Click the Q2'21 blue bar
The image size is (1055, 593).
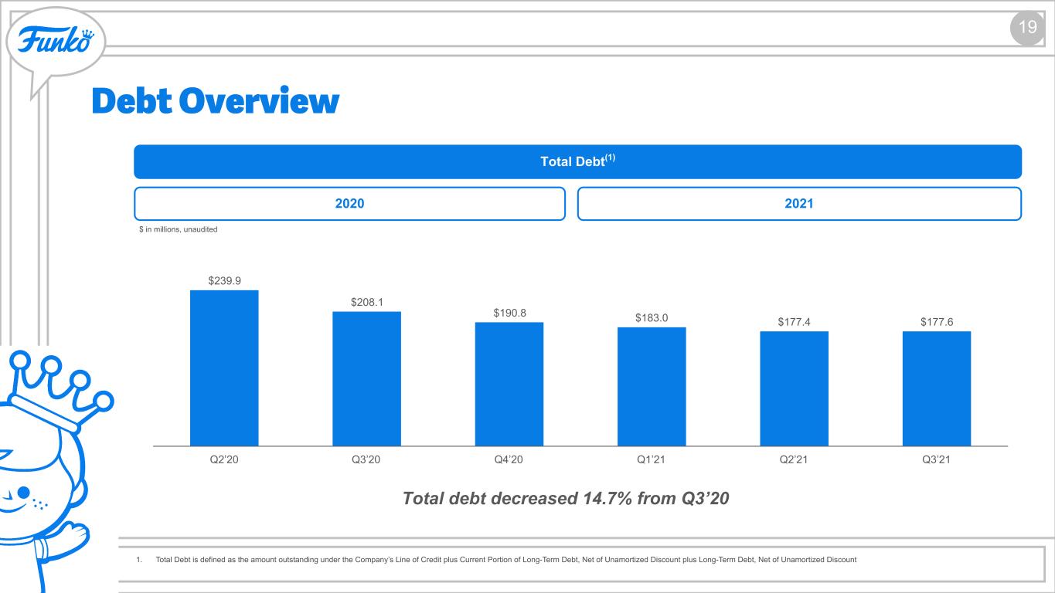[794, 388]
